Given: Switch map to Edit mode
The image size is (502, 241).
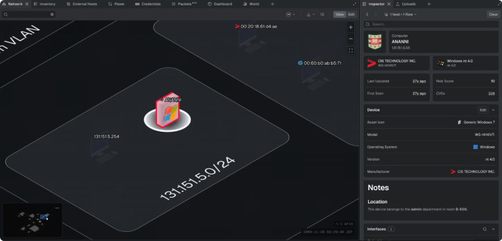Looking at the screenshot, I should (x=351, y=14).
